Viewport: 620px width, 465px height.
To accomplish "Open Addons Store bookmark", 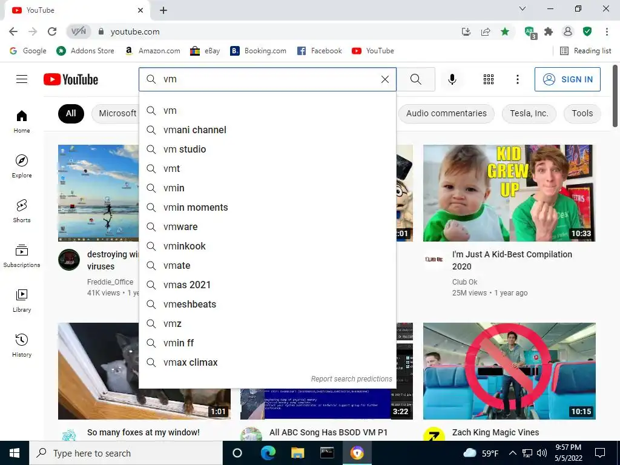I will (85, 51).
